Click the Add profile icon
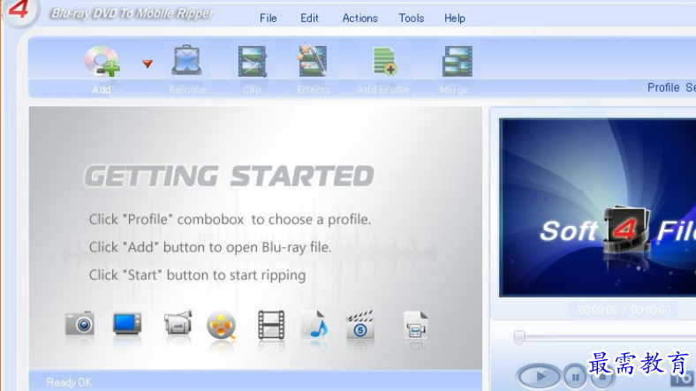Screen dimensions: 696x391 coord(384,61)
